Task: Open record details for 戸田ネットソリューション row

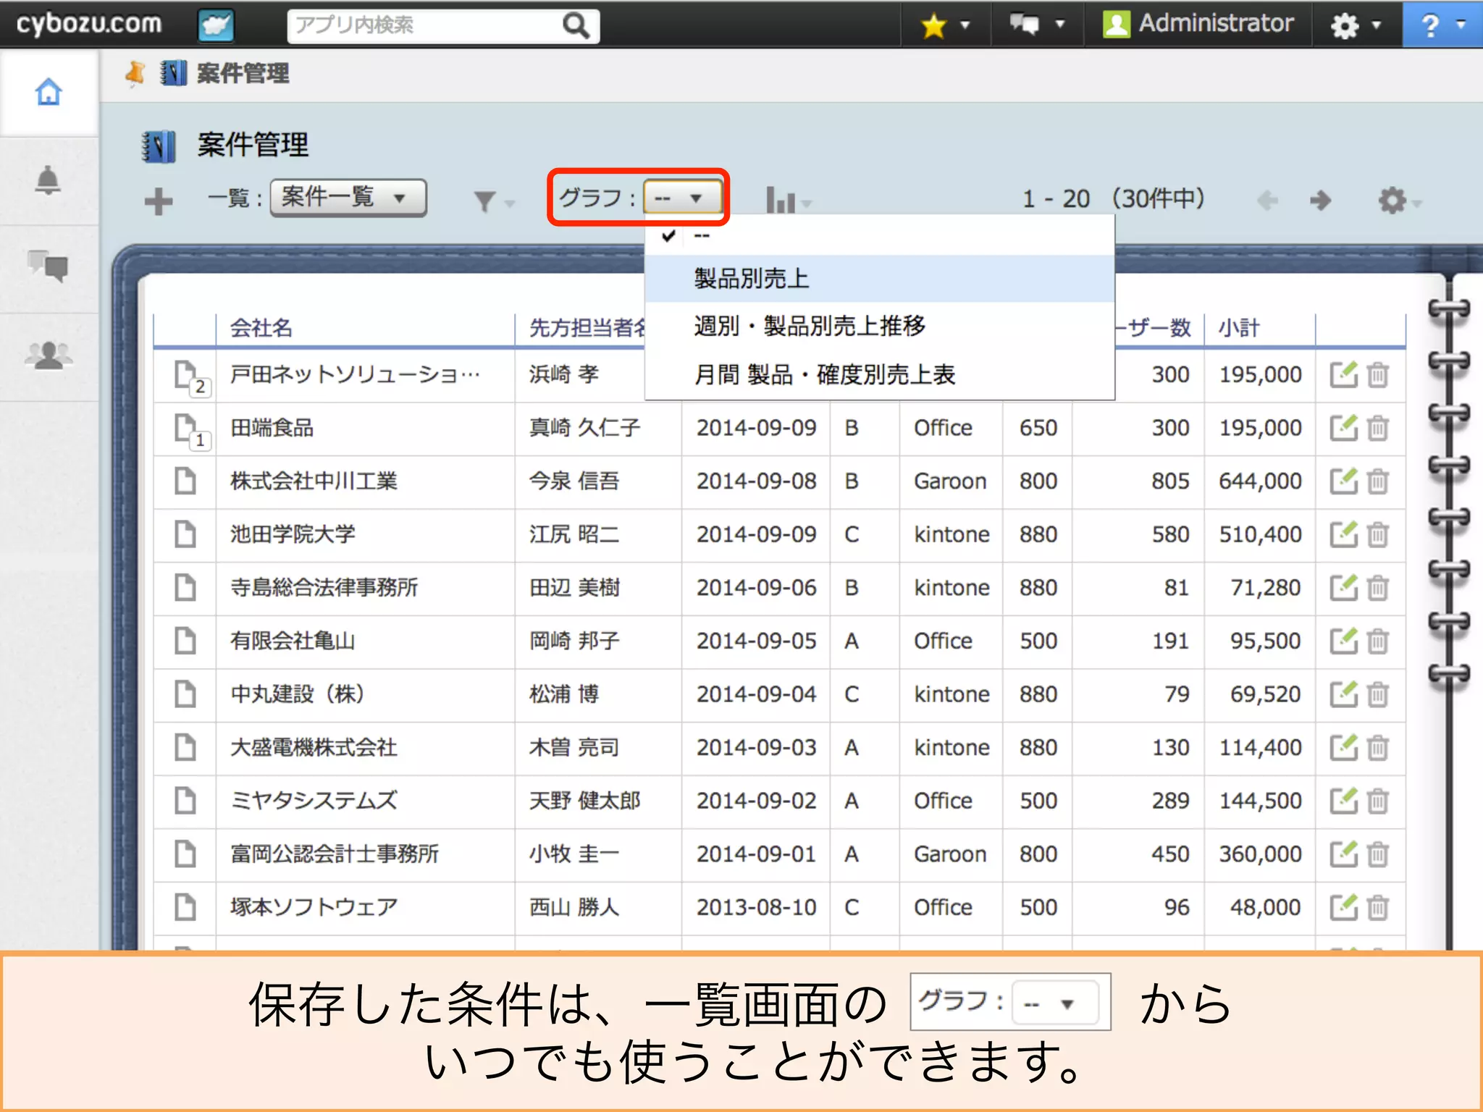Action: (187, 375)
